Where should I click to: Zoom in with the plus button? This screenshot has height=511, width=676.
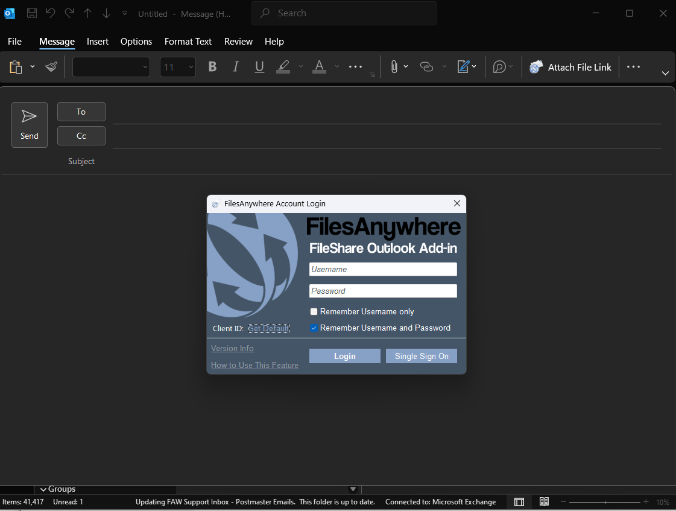point(646,502)
